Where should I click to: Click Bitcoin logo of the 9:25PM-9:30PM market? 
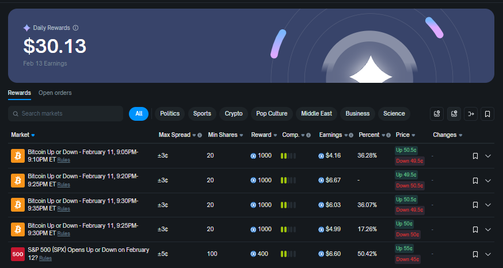point(18,229)
